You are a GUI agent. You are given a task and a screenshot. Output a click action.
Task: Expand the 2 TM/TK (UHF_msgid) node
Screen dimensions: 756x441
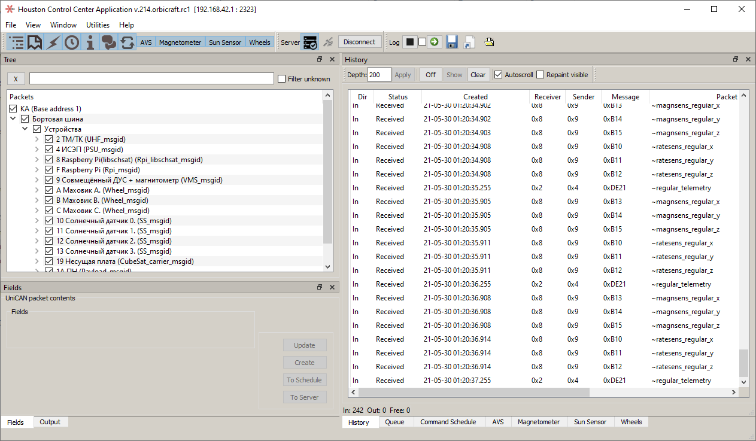pyautogui.click(x=37, y=139)
